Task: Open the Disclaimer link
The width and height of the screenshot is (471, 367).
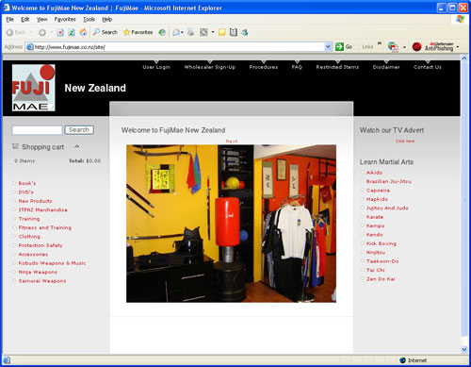Action: (x=386, y=67)
